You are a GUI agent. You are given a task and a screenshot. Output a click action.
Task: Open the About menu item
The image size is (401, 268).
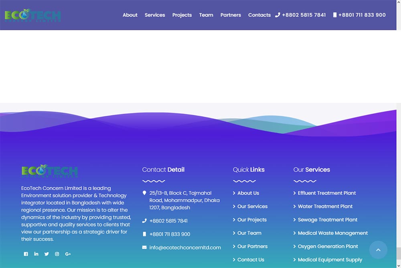tap(130, 15)
